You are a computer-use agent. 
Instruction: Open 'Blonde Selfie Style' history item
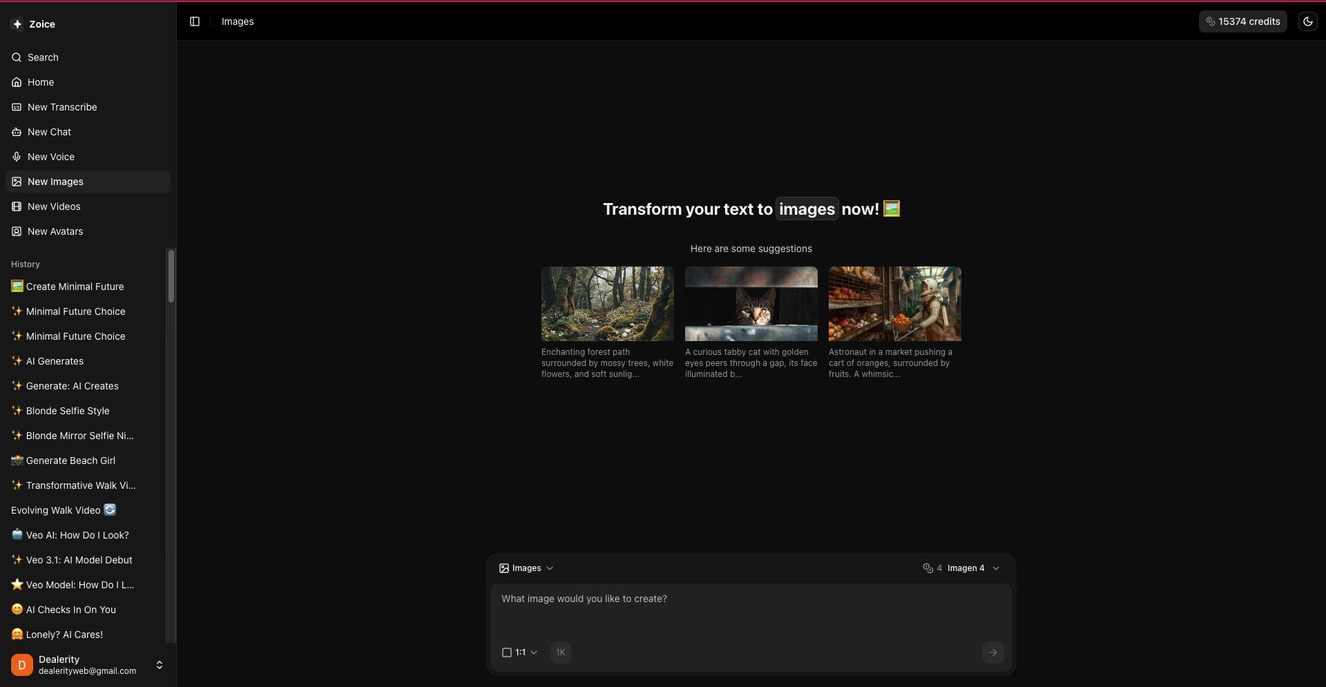(x=68, y=411)
